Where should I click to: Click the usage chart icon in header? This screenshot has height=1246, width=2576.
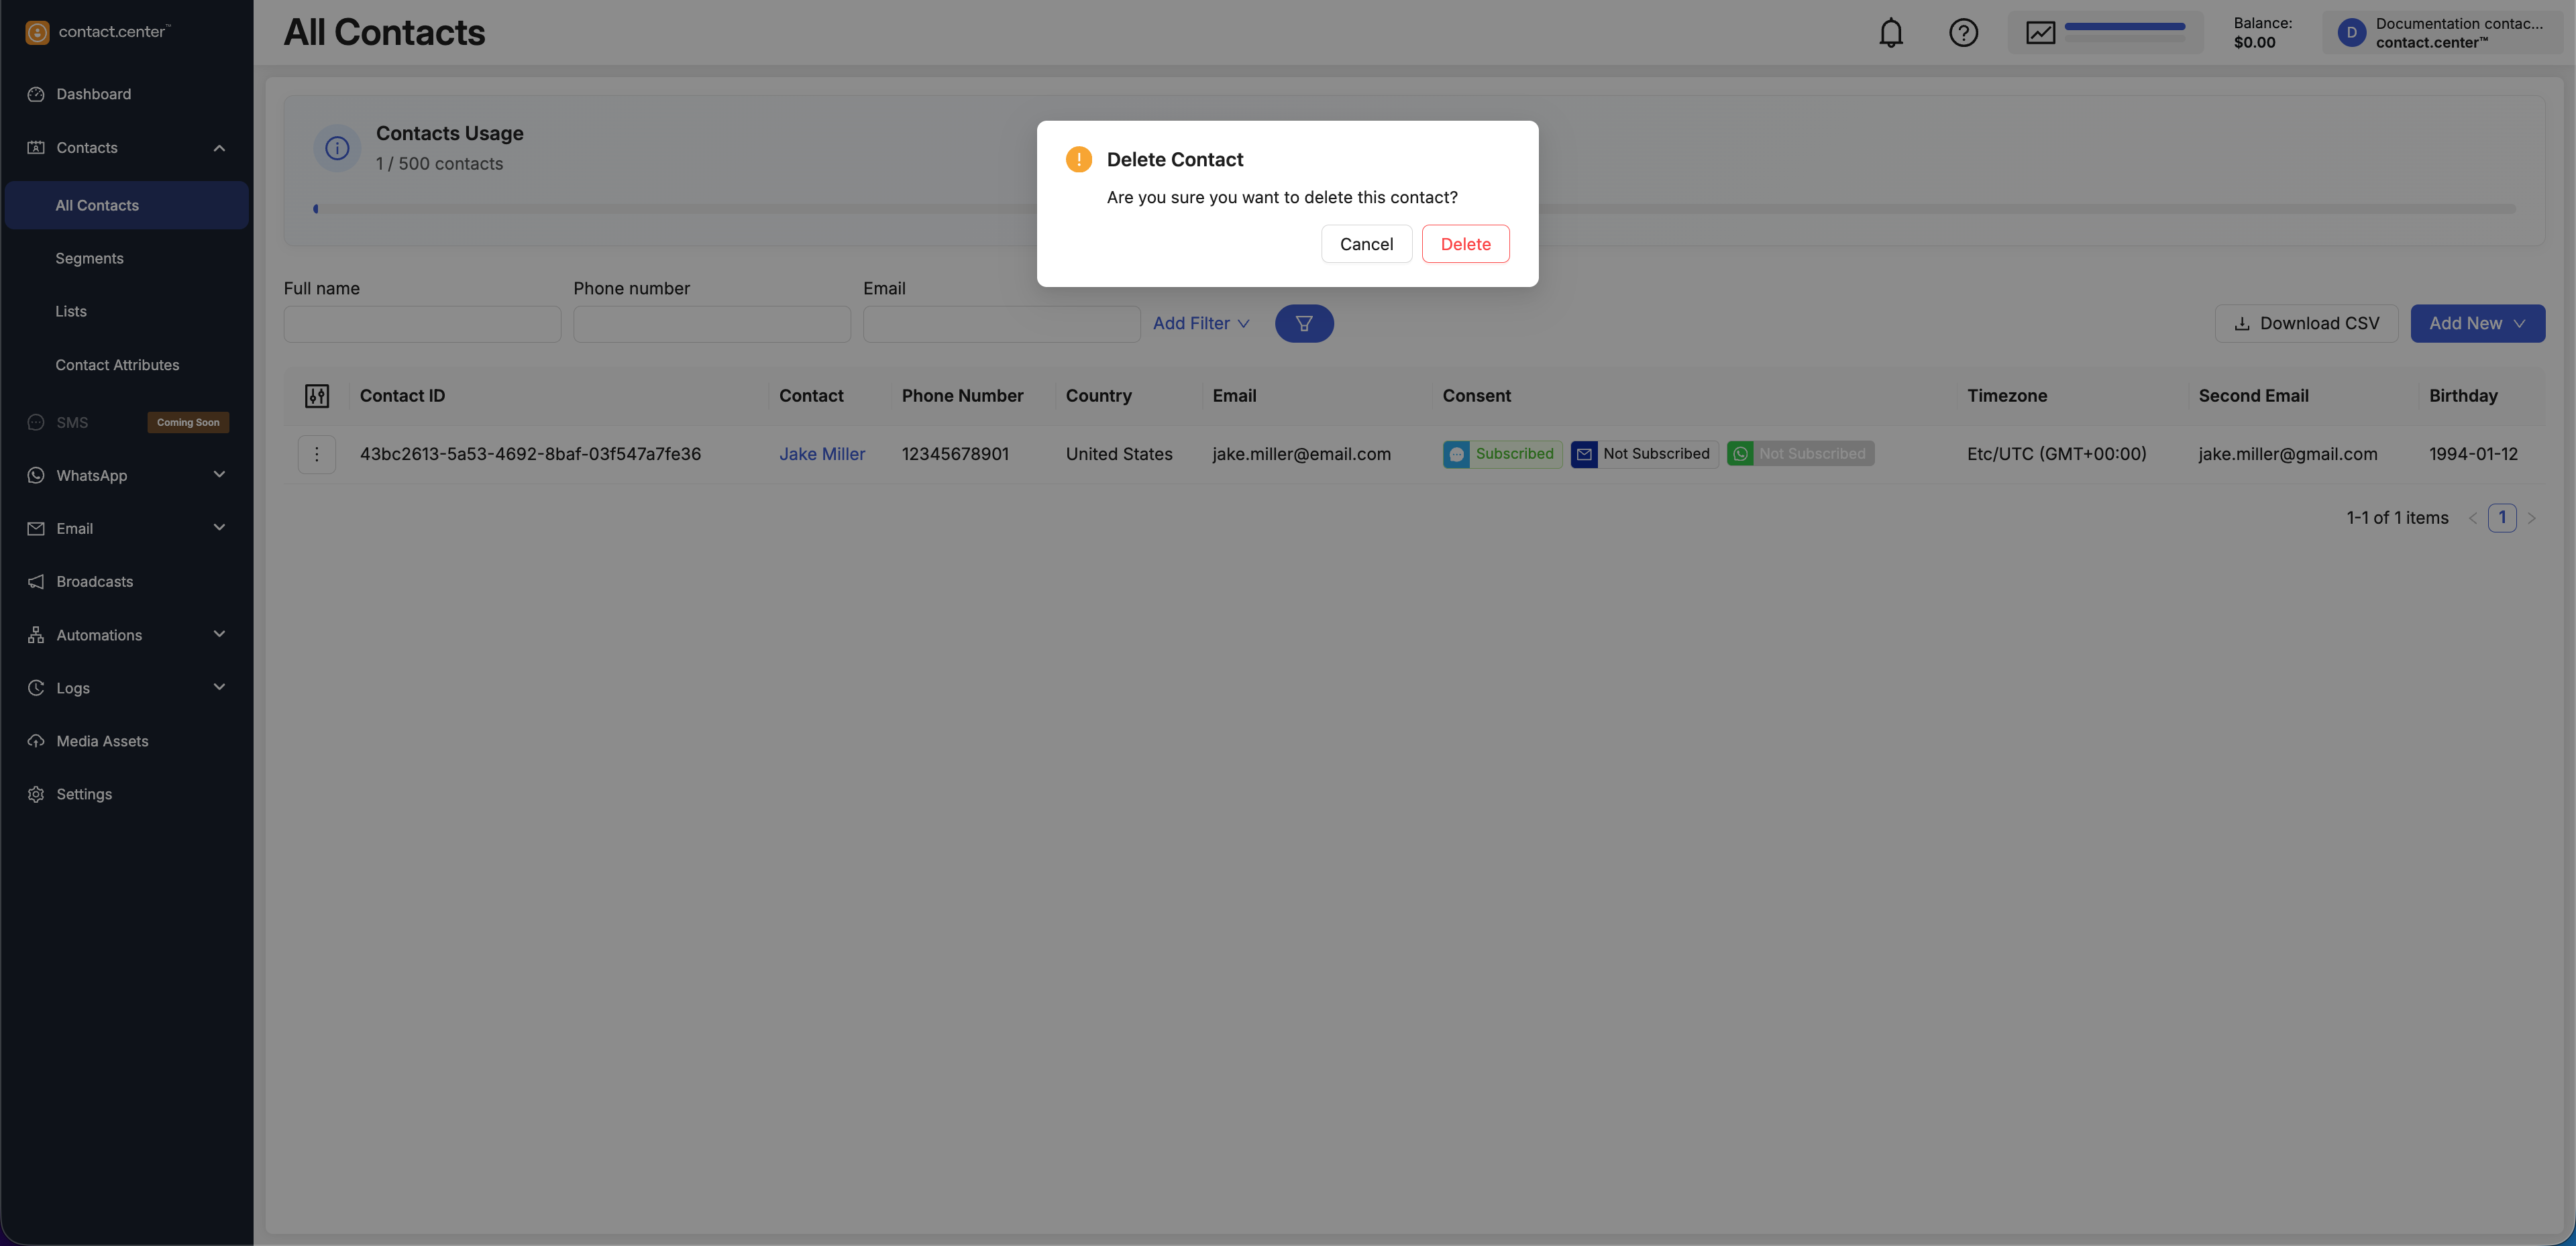pyautogui.click(x=2040, y=33)
